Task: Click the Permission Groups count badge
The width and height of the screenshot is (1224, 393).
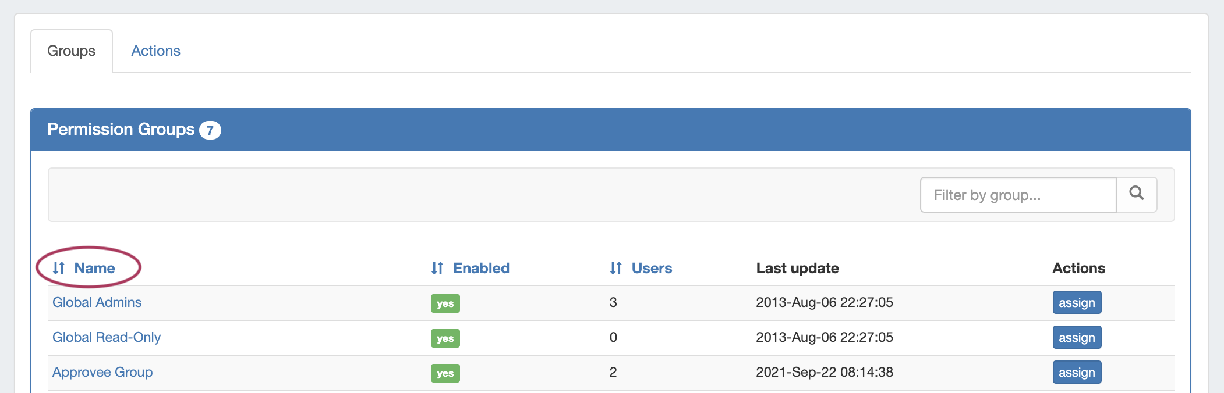Action: pos(210,130)
